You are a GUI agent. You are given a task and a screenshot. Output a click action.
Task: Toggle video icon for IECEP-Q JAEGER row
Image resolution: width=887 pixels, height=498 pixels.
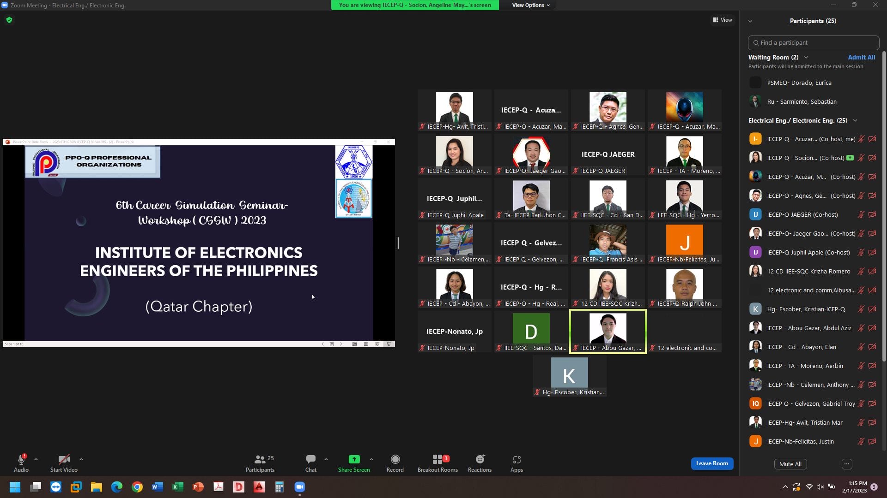pyautogui.click(x=872, y=214)
